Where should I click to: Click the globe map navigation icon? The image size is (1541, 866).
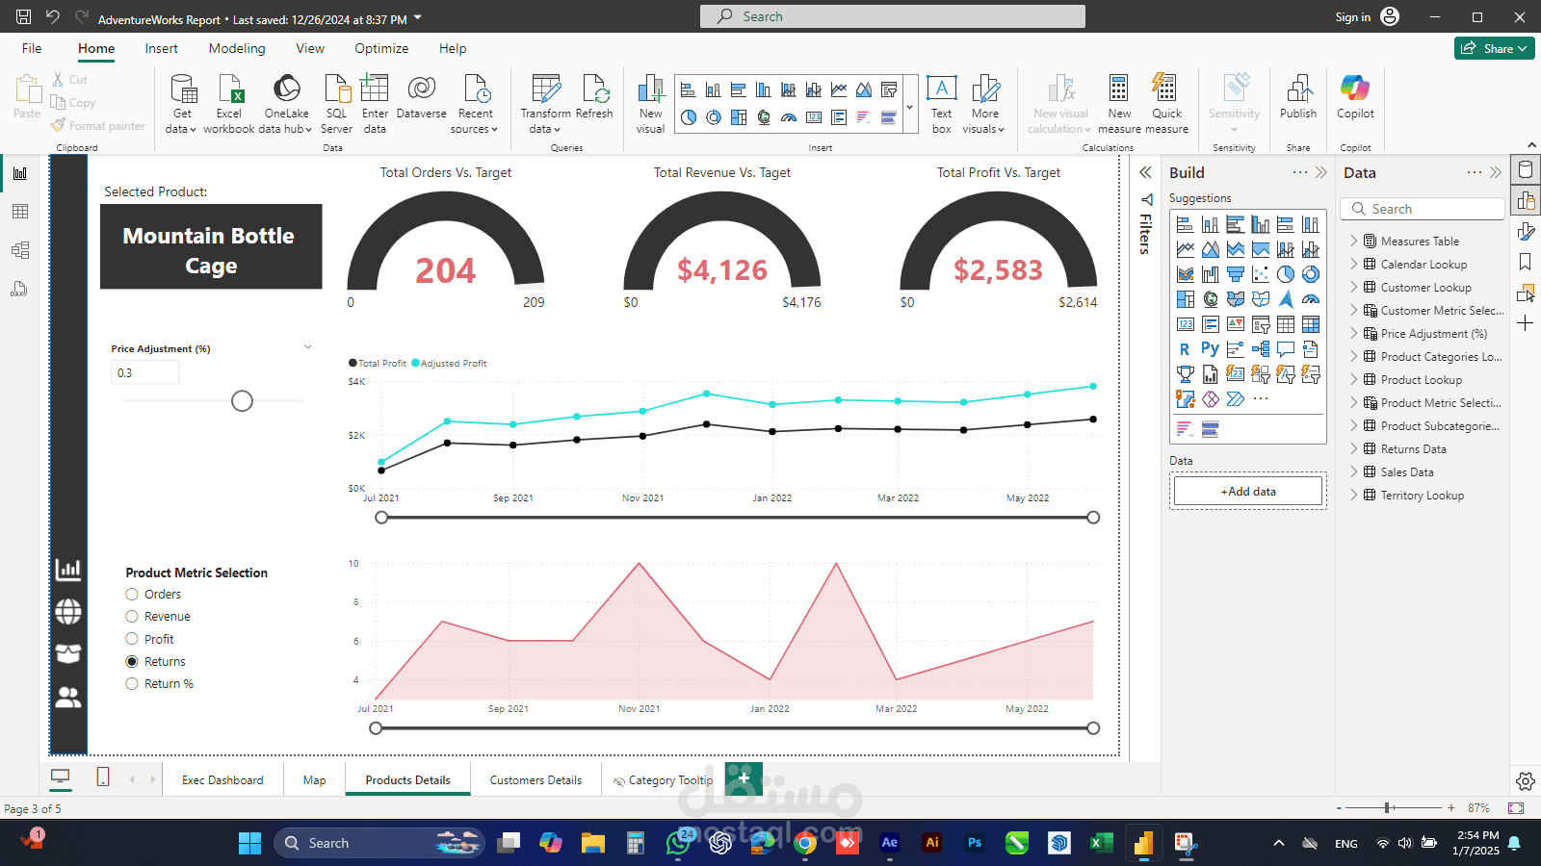pos(68,612)
